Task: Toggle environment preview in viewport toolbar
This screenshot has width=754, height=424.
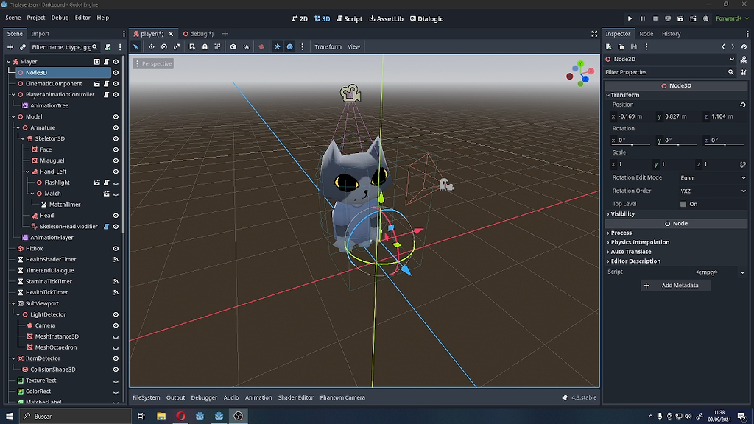Action: click(290, 46)
